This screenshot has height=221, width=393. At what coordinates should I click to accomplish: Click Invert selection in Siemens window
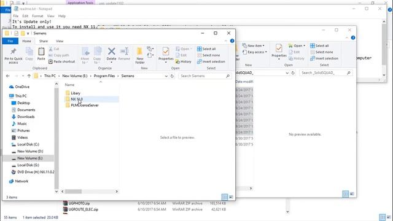coord(211,61)
